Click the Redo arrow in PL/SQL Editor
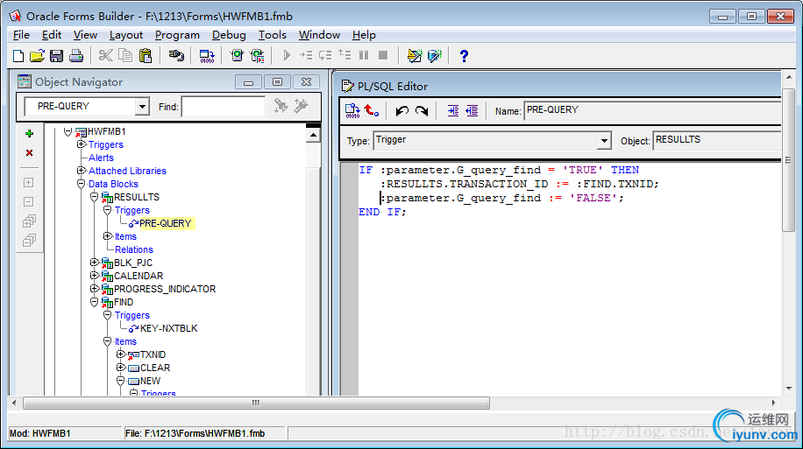The width and height of the screenshot is (803, 449). tap(422, 110)
